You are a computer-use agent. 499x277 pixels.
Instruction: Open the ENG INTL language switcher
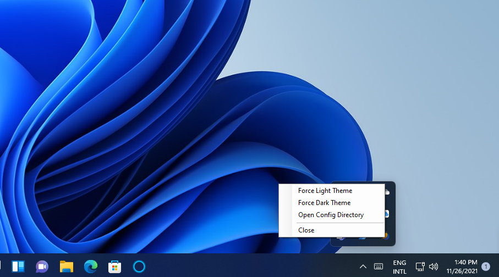click(399, 267)
